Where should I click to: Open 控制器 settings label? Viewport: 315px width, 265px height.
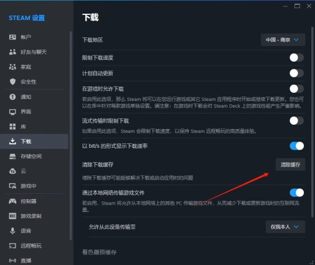(x=29, y=201)
